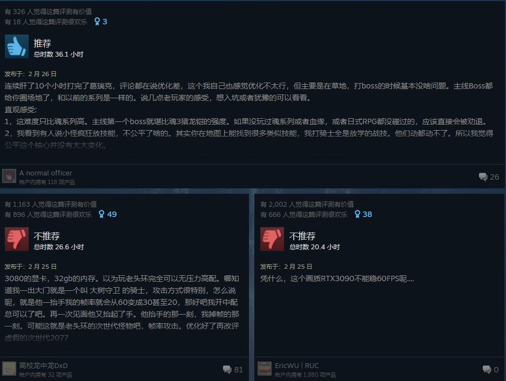Viewport: 506px width, 381px height.
Task: Click the award ribbon icon showing 3
Action: click(97, 22)
